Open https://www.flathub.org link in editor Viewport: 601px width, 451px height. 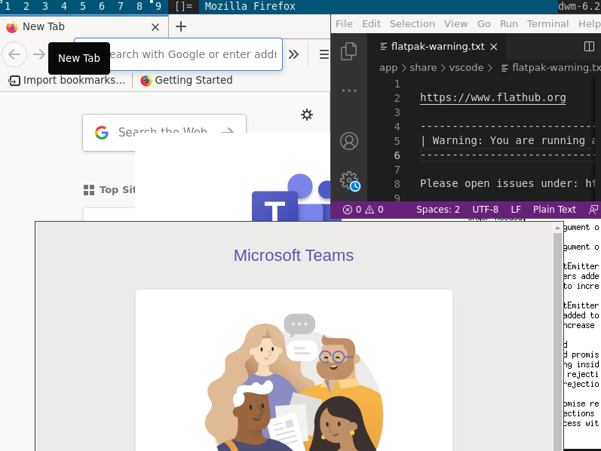tap(493, 97)
